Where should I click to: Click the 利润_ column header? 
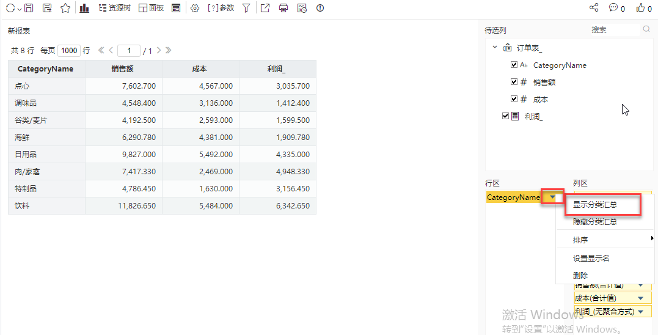(x=278, y=69)
